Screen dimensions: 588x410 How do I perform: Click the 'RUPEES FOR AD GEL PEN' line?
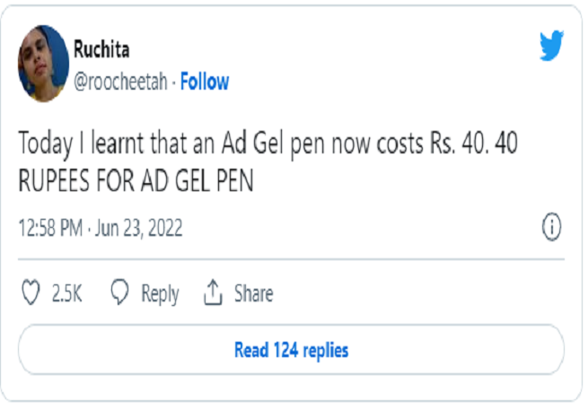coord(136,180)
